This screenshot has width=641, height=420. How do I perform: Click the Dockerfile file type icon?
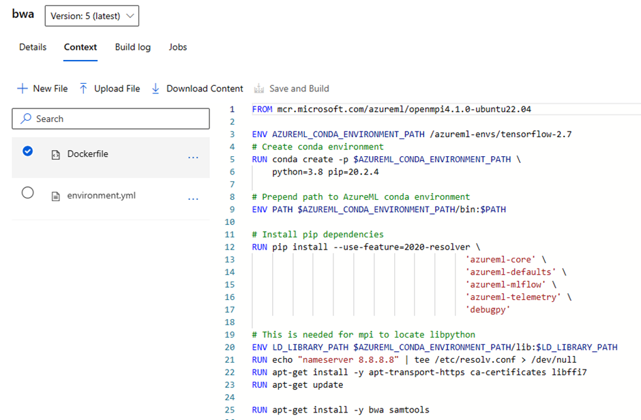56,155
